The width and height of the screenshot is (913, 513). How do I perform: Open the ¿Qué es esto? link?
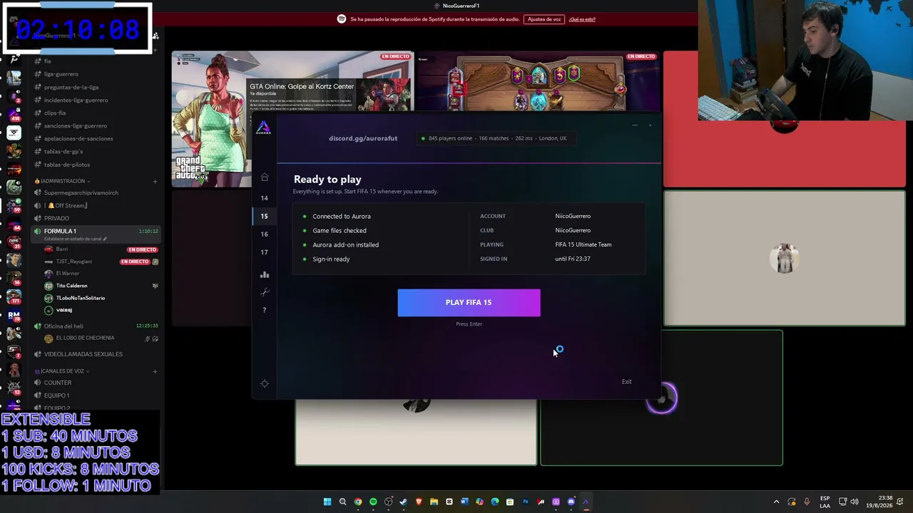tap(582, 19)
